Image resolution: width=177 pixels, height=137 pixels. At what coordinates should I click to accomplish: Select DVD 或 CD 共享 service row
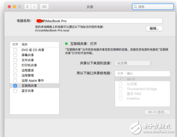[35, 50]
